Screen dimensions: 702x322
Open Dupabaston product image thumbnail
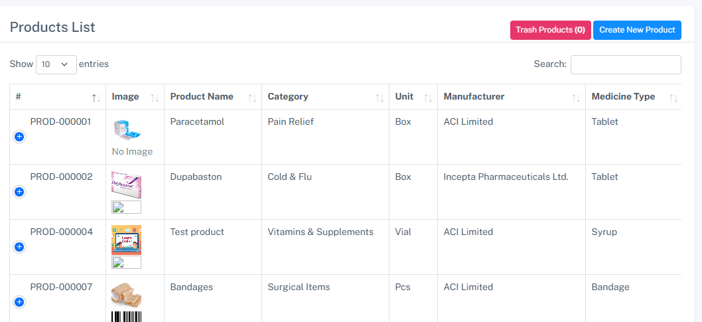126,185
